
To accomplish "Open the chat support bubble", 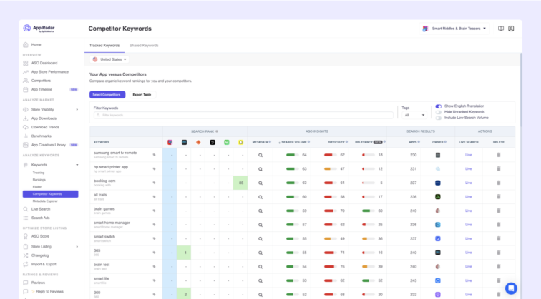I will pos(511,288).
